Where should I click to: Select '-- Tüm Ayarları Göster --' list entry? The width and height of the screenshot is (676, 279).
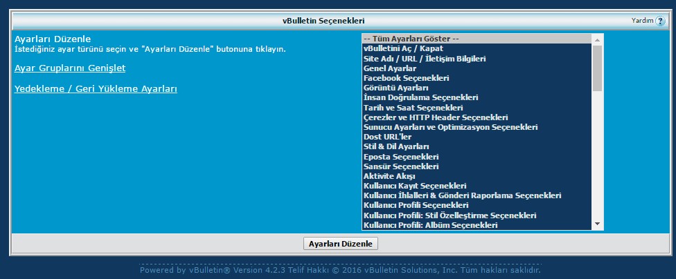pos(477,39)
